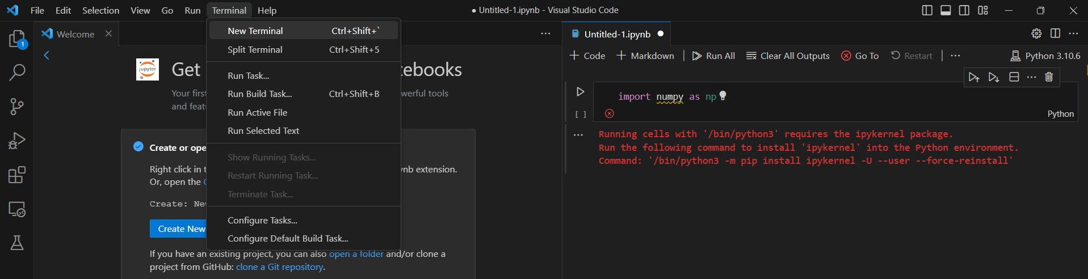Open the Extensions sidebar icon

point(17,175)
